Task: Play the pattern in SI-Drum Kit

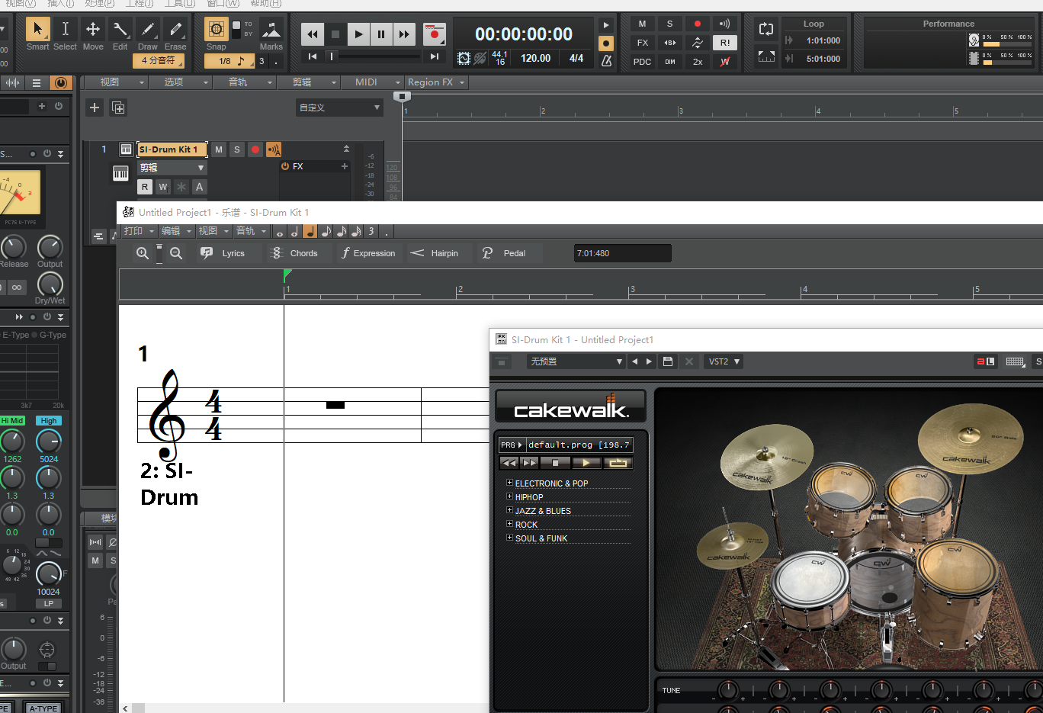Action: 586,463
